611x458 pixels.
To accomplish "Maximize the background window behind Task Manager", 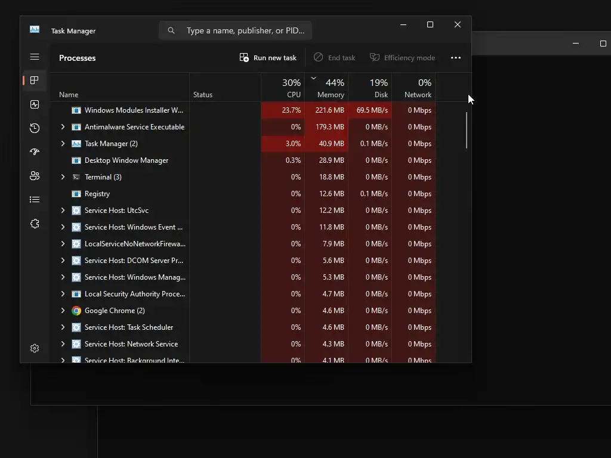I will point(603,43).
